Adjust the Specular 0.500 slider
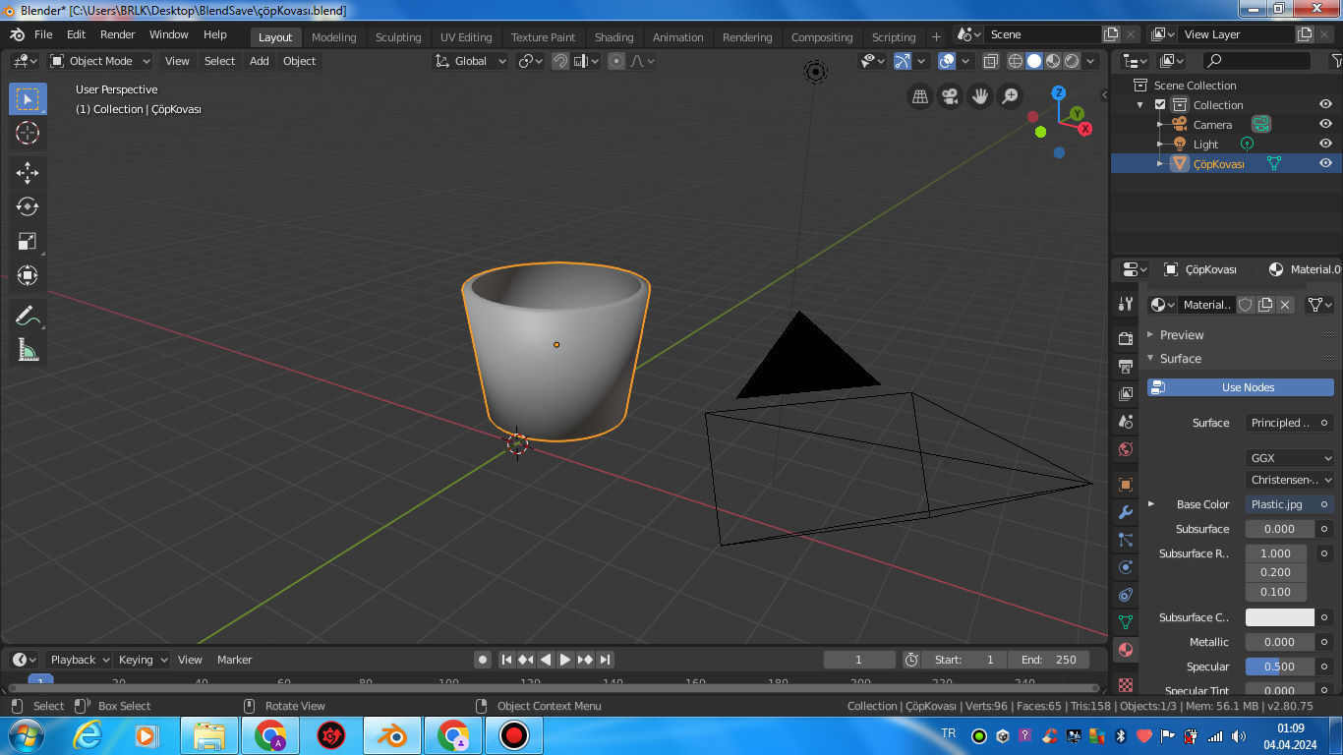This screenshot has height=755, width=1343. tap(1280, 667)
